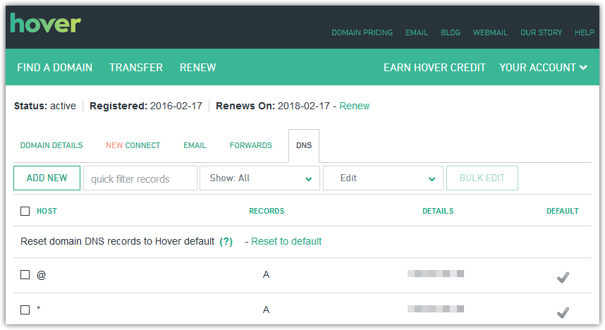This screenshot has width=605, height=330.
Task: Click the ADD NEW button
Action: click(47, 178)
